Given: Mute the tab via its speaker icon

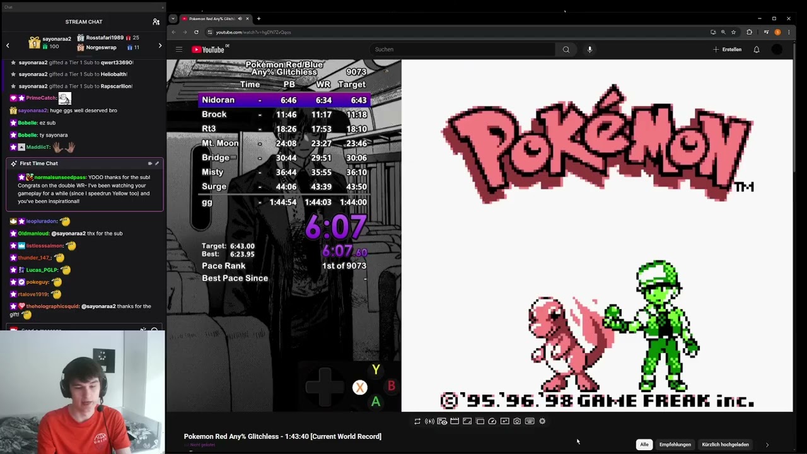Looking at the screenshot, I should [x=240, y=18].
